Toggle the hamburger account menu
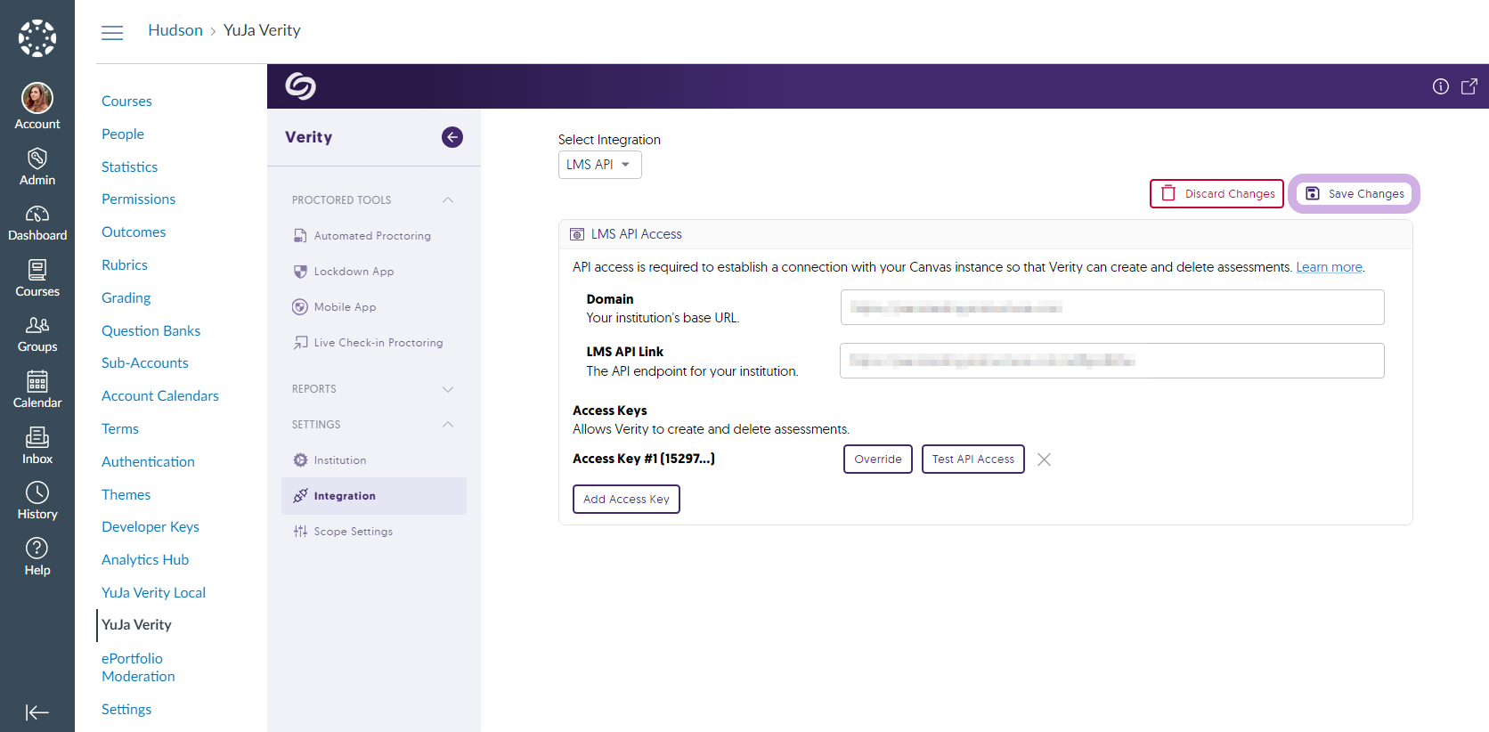The width and height of the screenshot is (1489, 732). coord(112,33)
